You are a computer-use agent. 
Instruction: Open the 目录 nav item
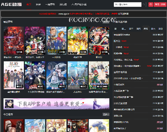pyautogui.click(x=38, y=5)
